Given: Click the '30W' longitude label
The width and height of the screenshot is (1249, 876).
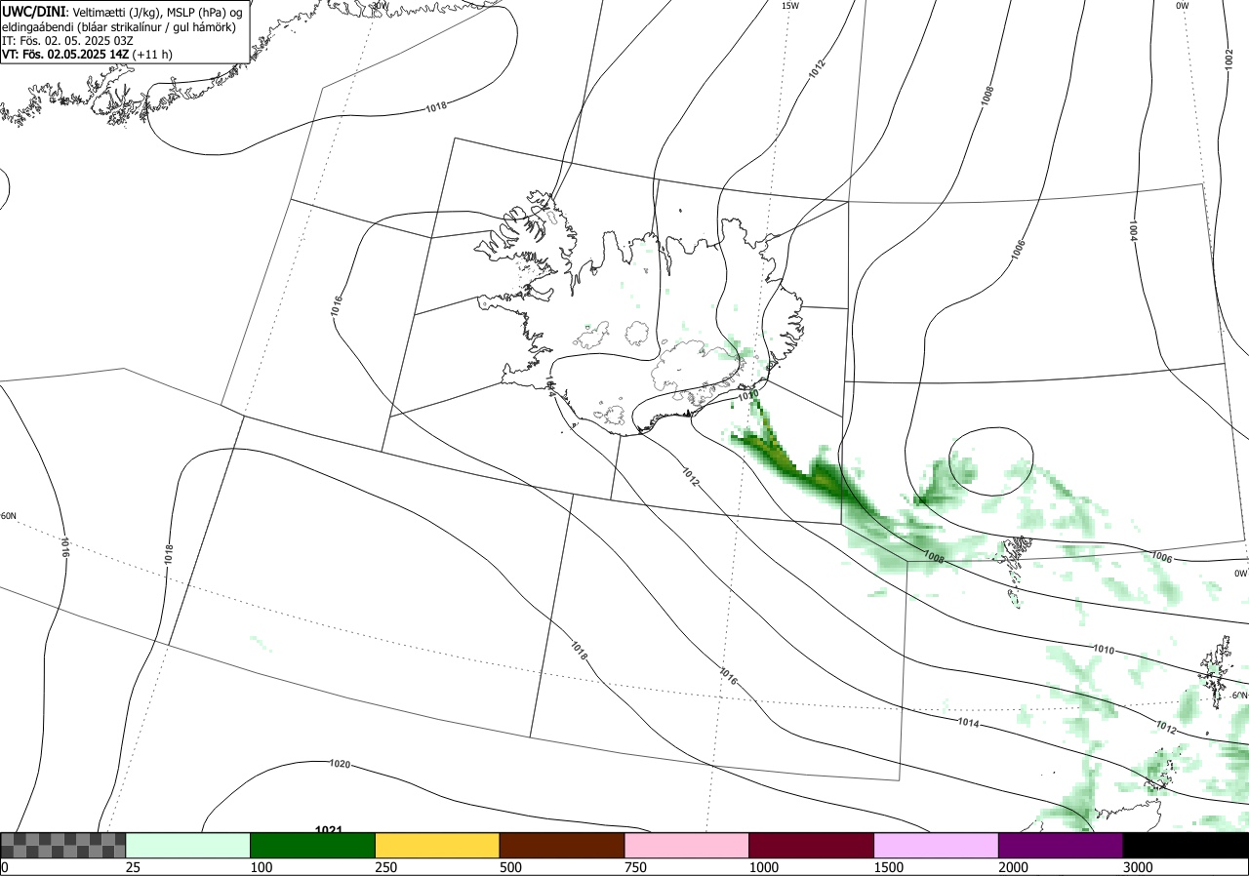Looking at the screenshot, I should pyautogui.click(x=380, y=5).
